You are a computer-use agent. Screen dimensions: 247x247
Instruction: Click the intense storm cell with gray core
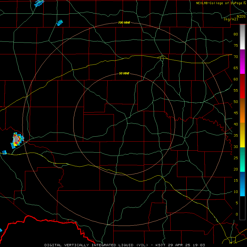(17, 140)
